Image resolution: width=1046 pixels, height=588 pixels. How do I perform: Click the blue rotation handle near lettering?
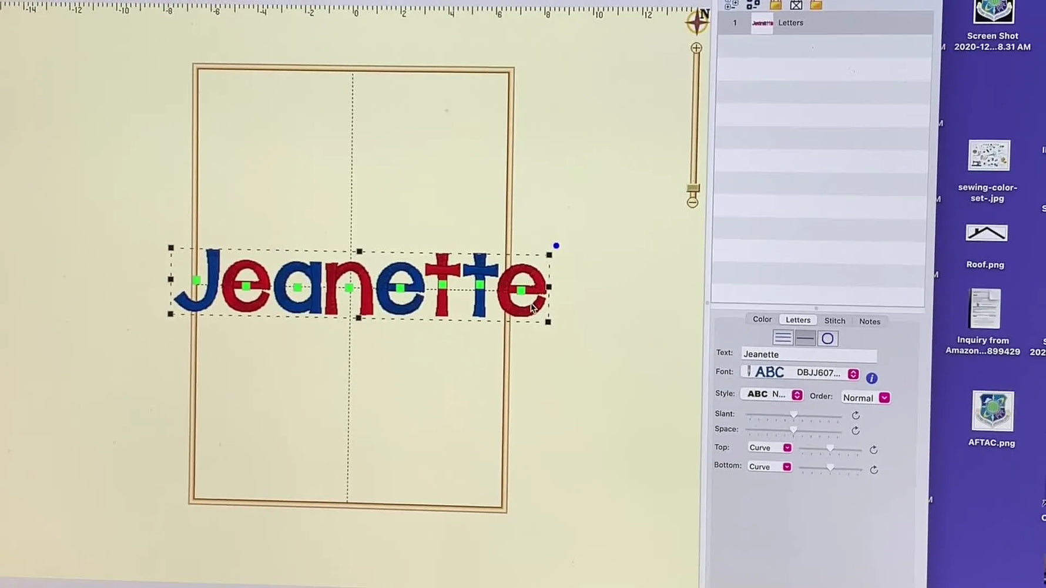pyautogui.click(x=556, y=246)
